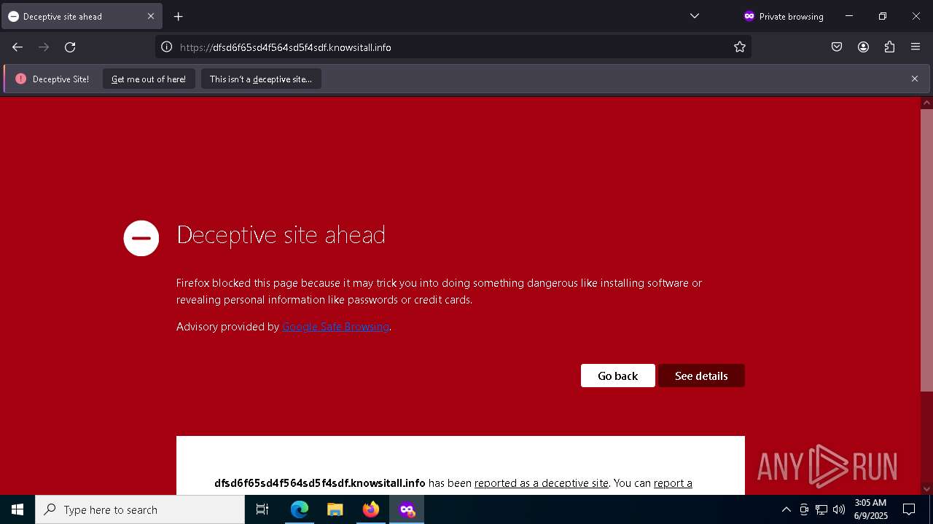Click the scrollbar up arrow

[926, 103]
